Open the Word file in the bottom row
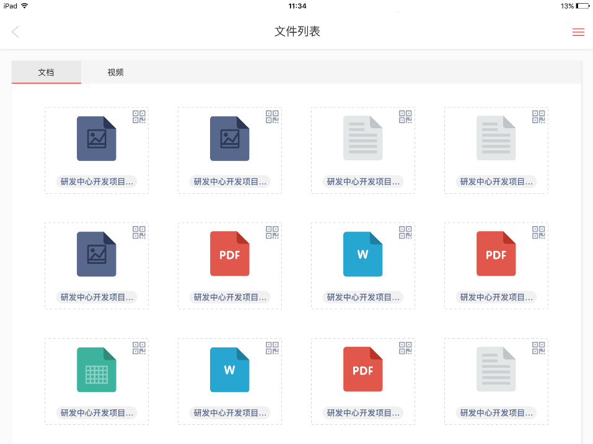 [229, 370]
